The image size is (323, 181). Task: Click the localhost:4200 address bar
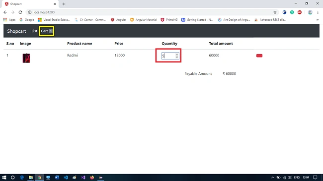(x=152, y=12)
